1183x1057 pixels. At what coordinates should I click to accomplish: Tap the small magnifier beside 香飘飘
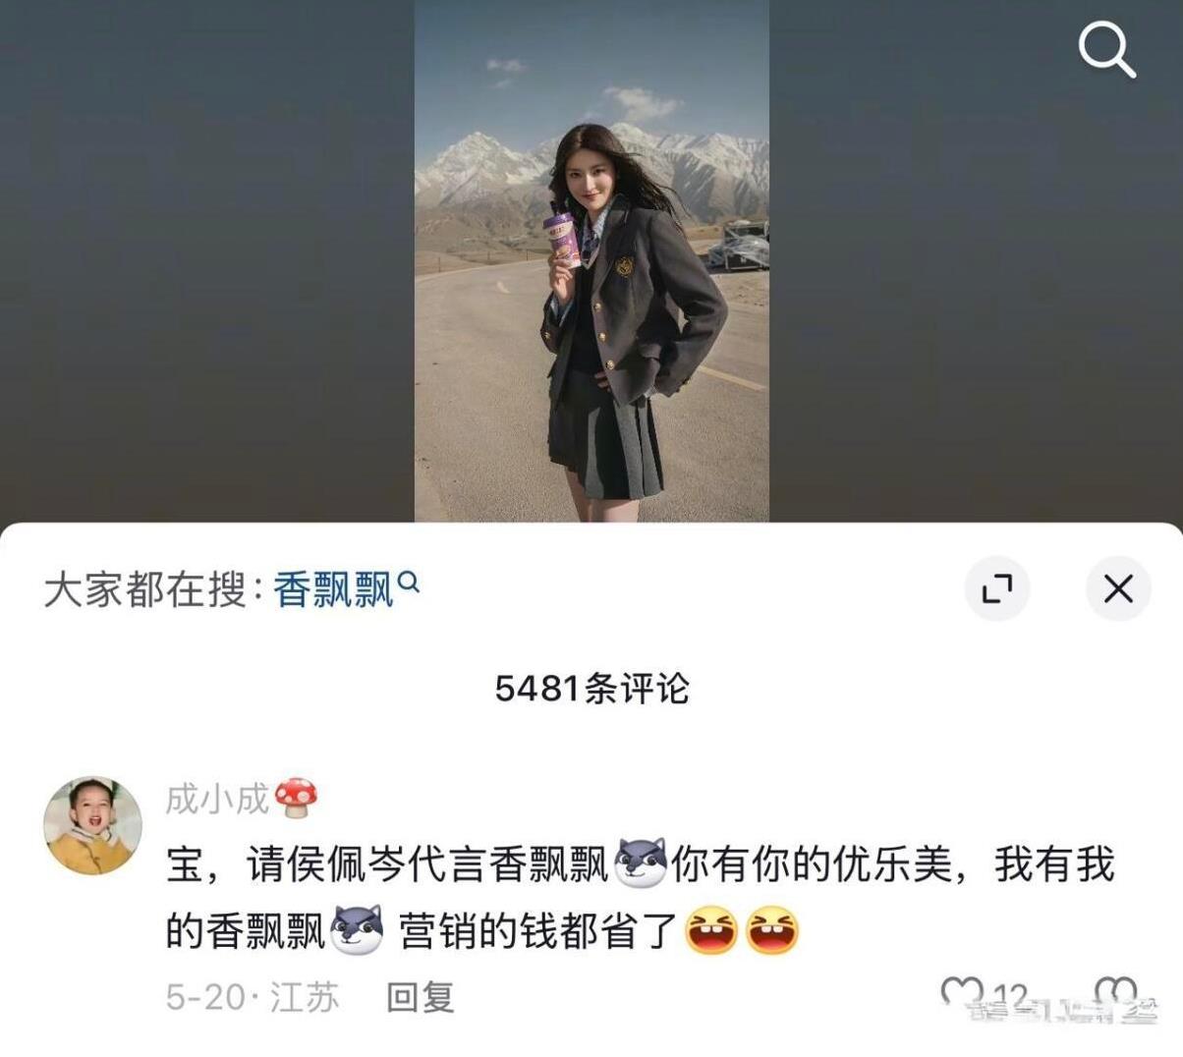(x=409, y=583)
